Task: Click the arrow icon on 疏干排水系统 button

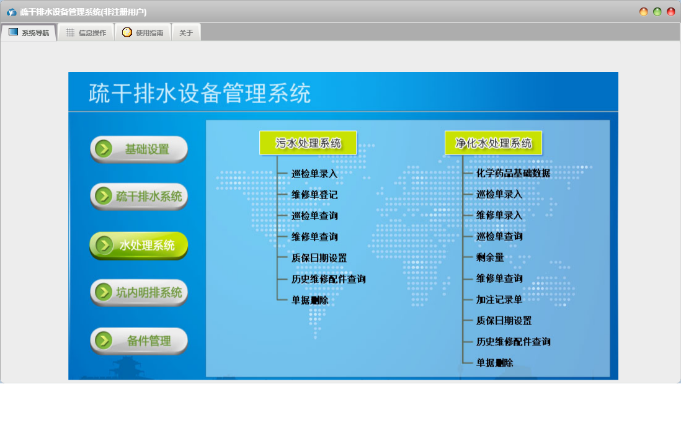Action: 104,196
